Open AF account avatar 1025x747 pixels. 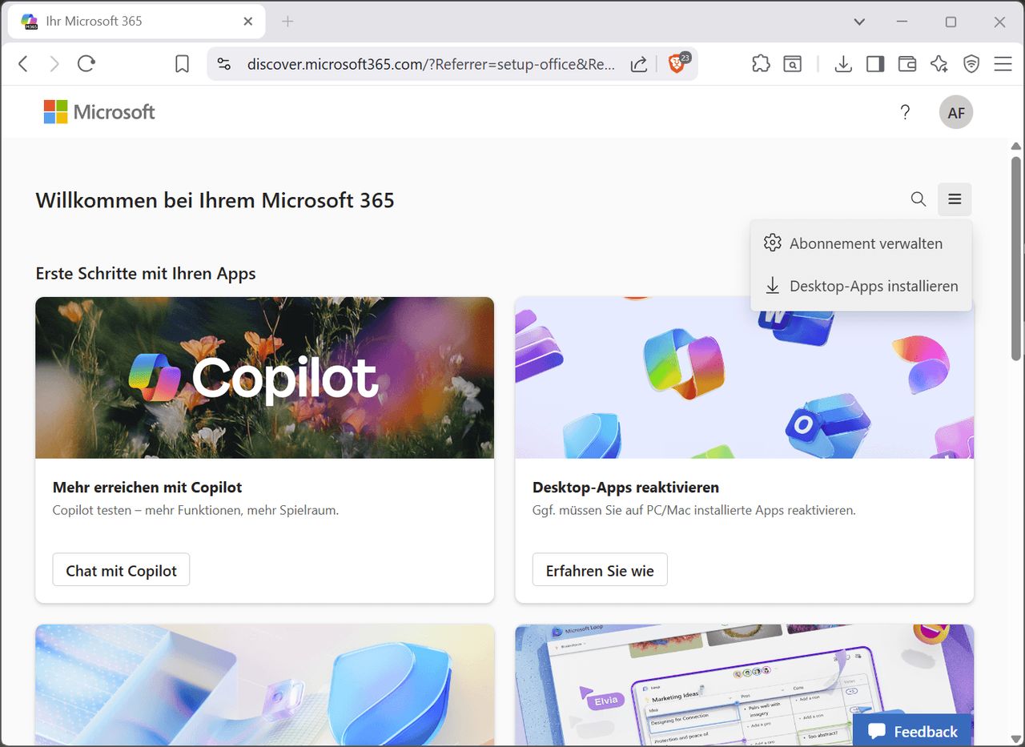pos(956,112)
